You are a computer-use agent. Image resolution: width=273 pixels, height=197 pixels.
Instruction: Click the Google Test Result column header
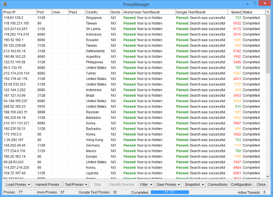coord(201,12)
